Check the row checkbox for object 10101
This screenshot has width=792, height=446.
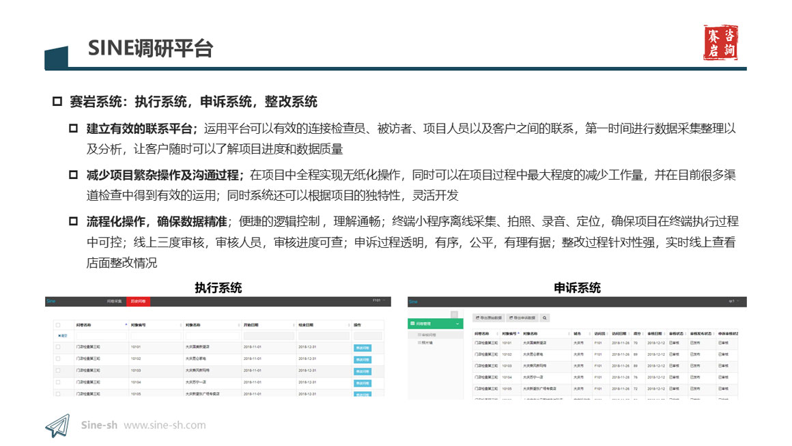pos(58,347)
